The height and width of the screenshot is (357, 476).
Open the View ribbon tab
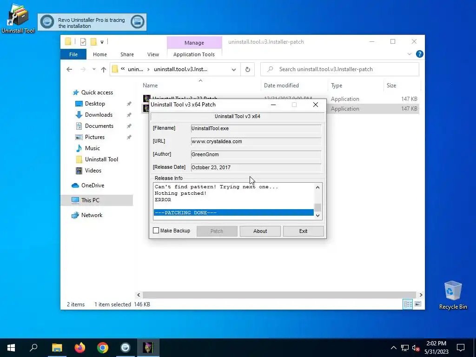[x=153, y=54]
